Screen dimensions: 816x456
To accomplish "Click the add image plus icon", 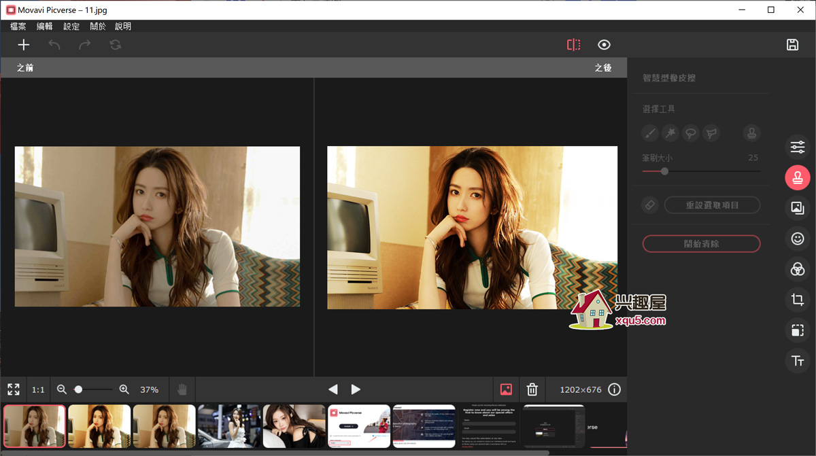I will [24, 45].
